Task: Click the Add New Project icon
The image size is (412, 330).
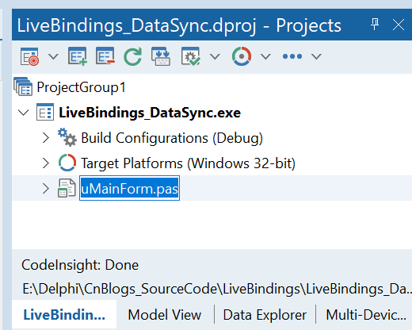Action: pos(78,56)
